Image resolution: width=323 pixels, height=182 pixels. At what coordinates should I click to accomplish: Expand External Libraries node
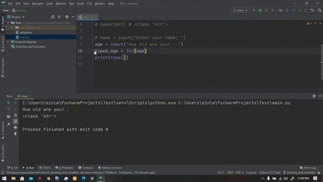[8, 42]
